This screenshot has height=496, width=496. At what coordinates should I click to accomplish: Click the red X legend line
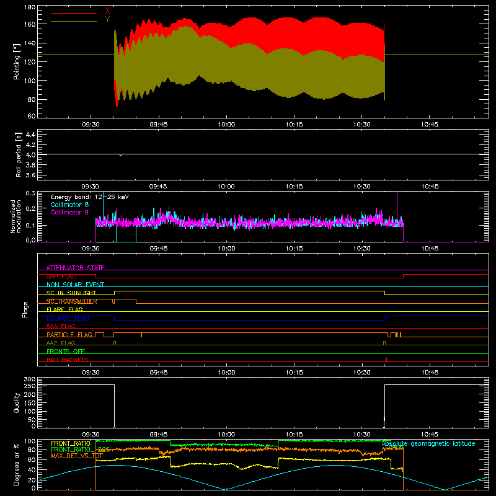tap(74, 13)
